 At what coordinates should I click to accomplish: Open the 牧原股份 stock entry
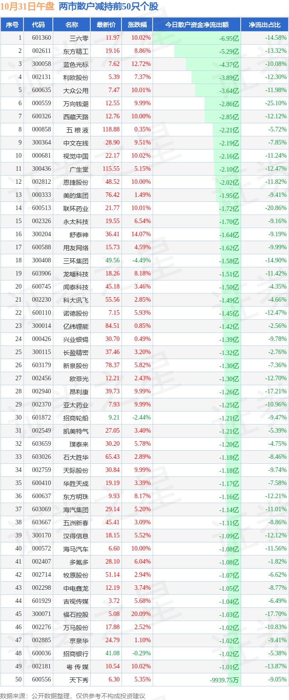tap(76, 575)
